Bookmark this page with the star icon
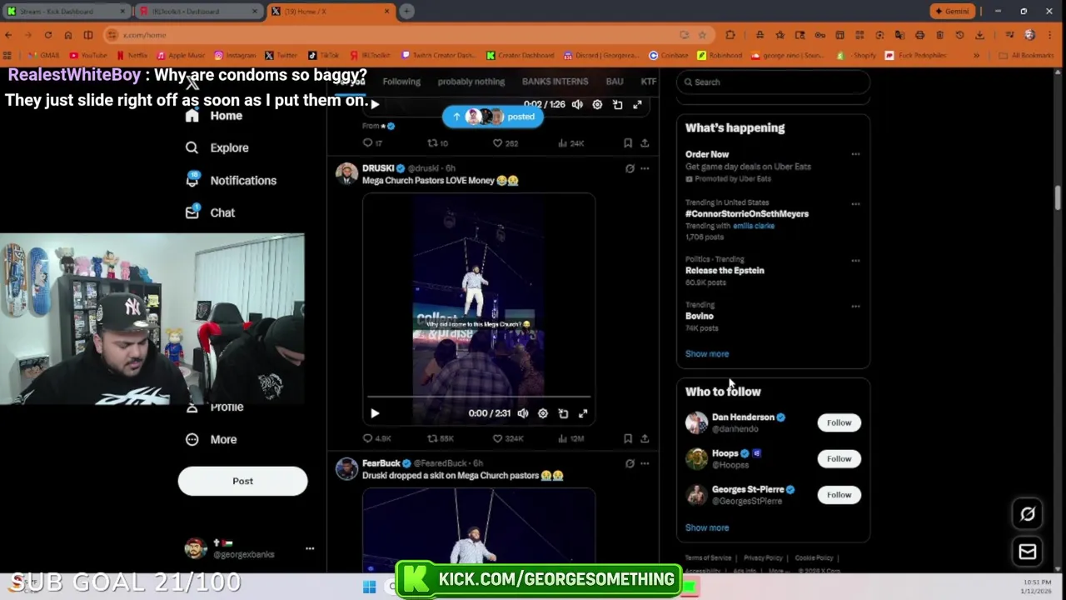 pyautogui.click(x=702, y=35)
